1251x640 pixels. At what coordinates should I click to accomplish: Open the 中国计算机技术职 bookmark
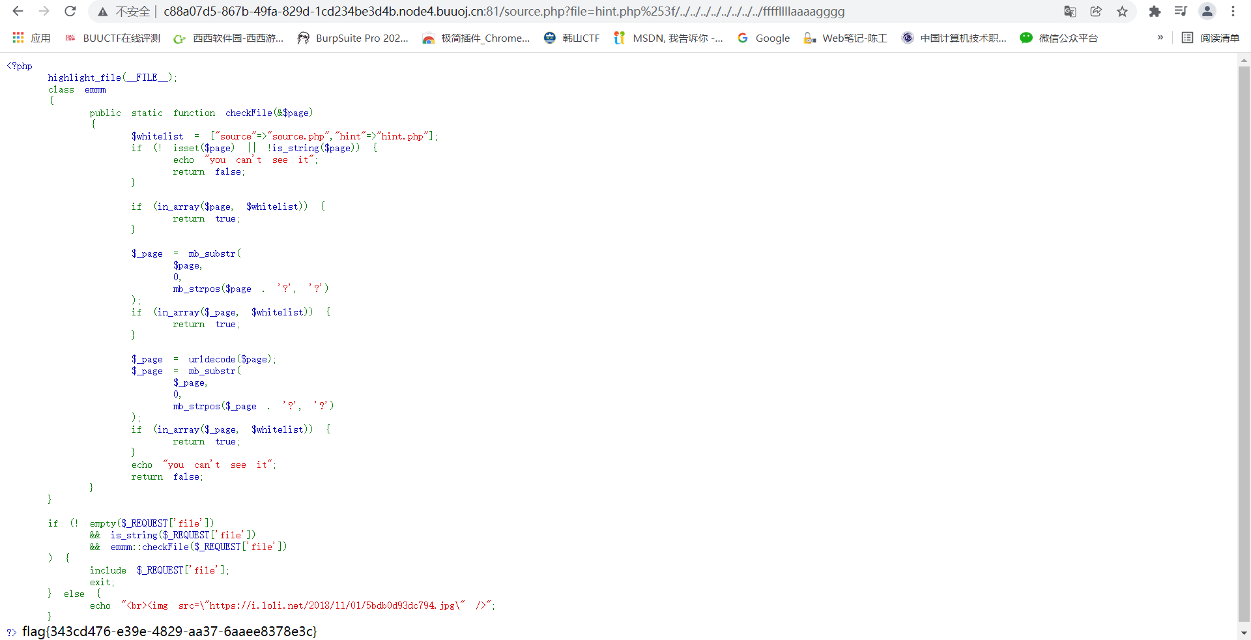pos(955,38)
